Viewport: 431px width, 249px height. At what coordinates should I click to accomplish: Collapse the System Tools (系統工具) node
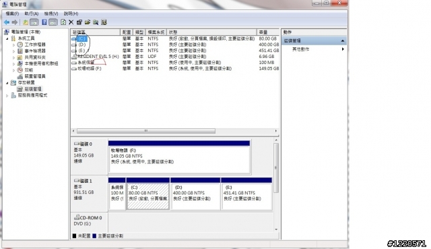[7, 38]
